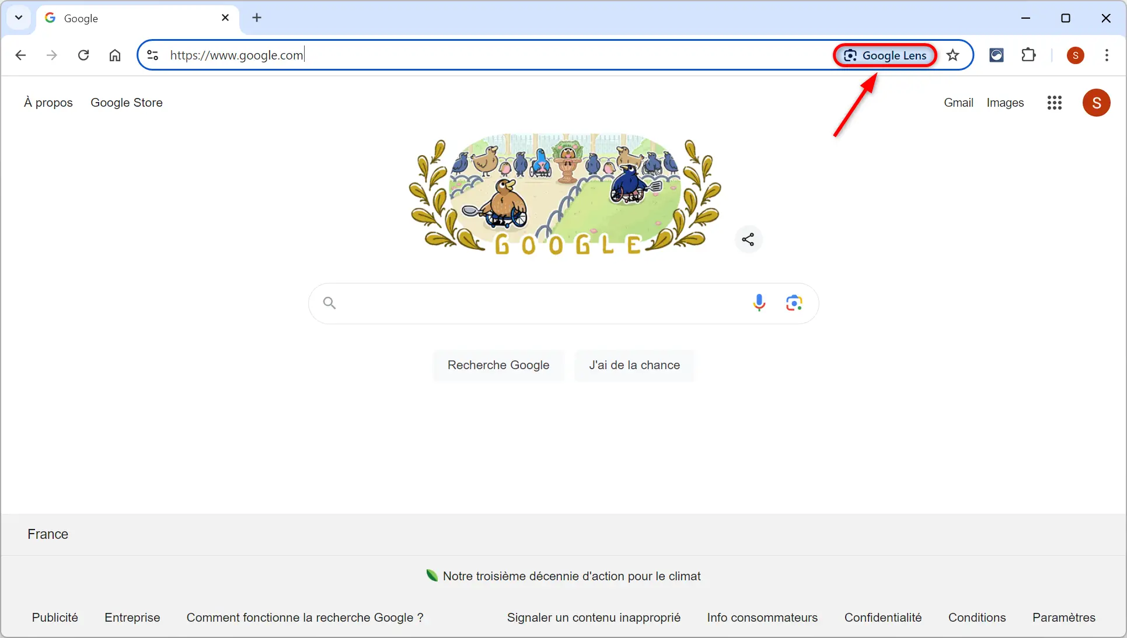Click the Google apps grid icon

pyautogui.click(x=1054, y=102)
